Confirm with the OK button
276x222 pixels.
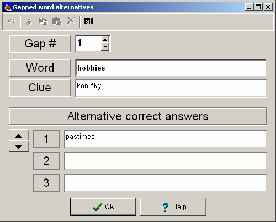pos(103,207)
